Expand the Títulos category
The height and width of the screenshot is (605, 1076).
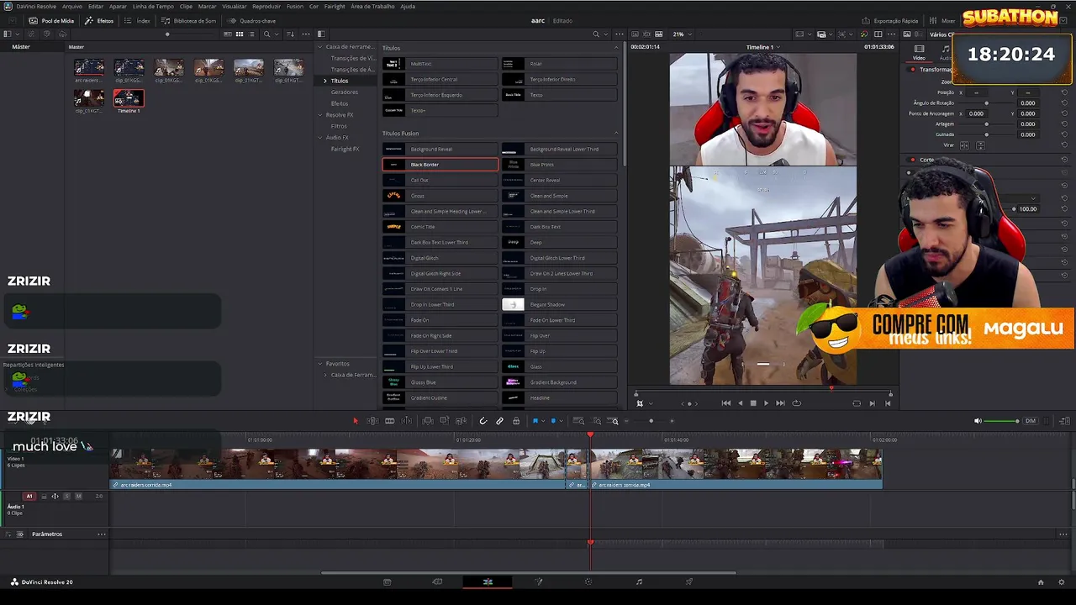325,81
